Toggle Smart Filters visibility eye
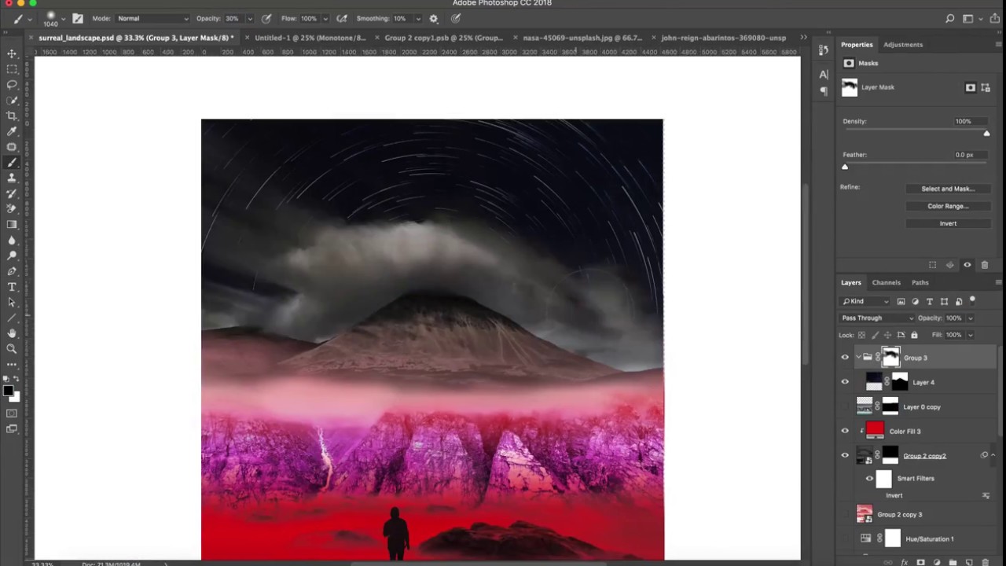1006x566 pixels. click(x=869, y=478)
